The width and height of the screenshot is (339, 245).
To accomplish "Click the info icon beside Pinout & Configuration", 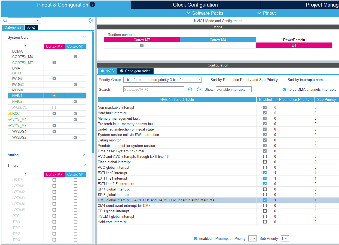I will pos(92,5).
